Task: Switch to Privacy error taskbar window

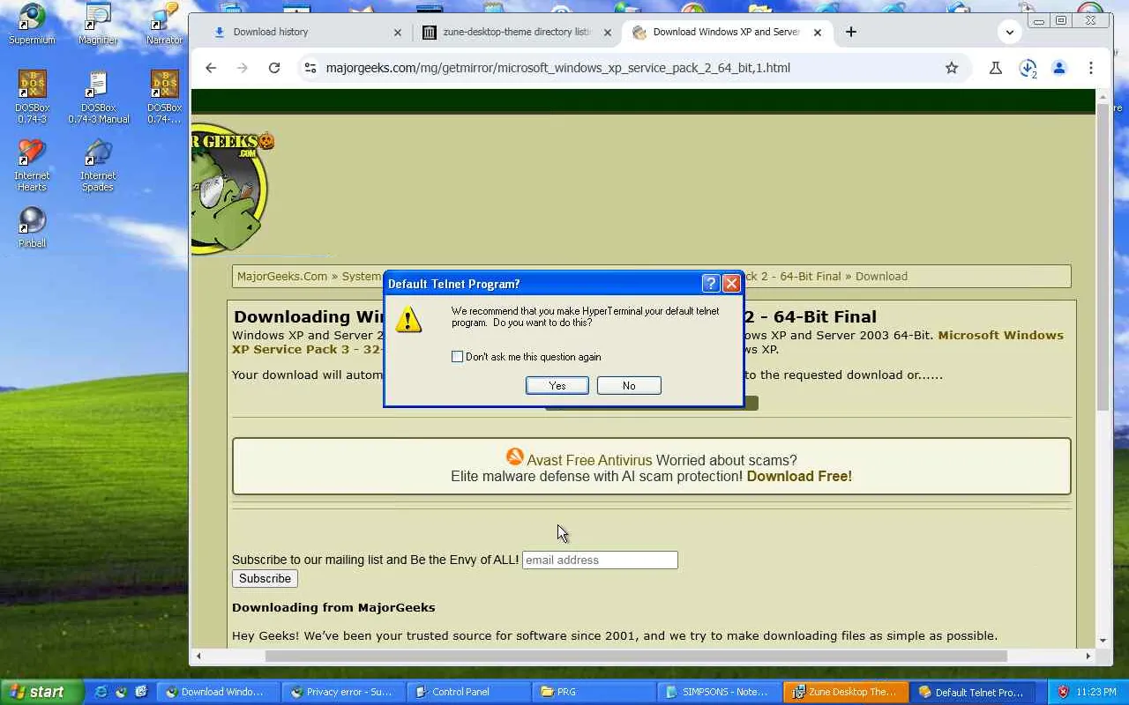Action: 346,692
